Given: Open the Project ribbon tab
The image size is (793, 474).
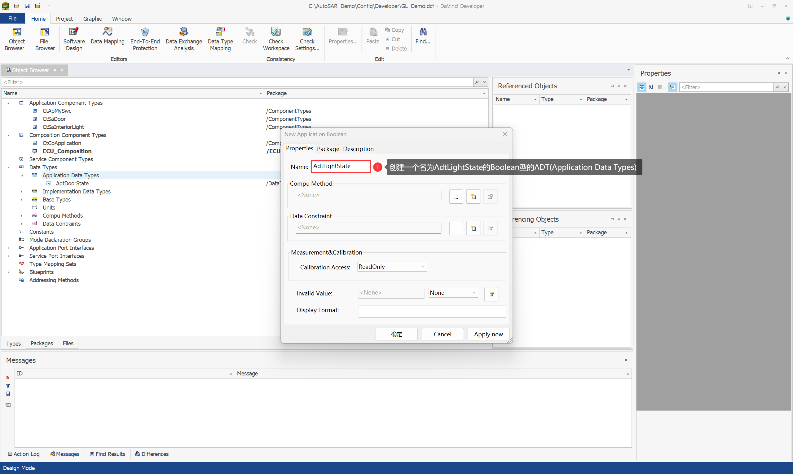Looking at the screenshot, I should pyautogui.click(x=64, y=19).
